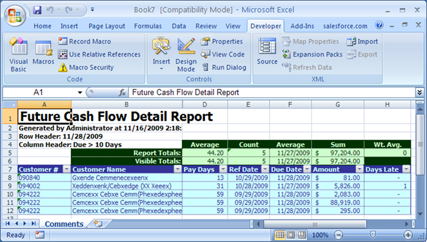The image size is (427, 242).
Task: Open the Insert ribbon tab
Action: tap(69, 26)
